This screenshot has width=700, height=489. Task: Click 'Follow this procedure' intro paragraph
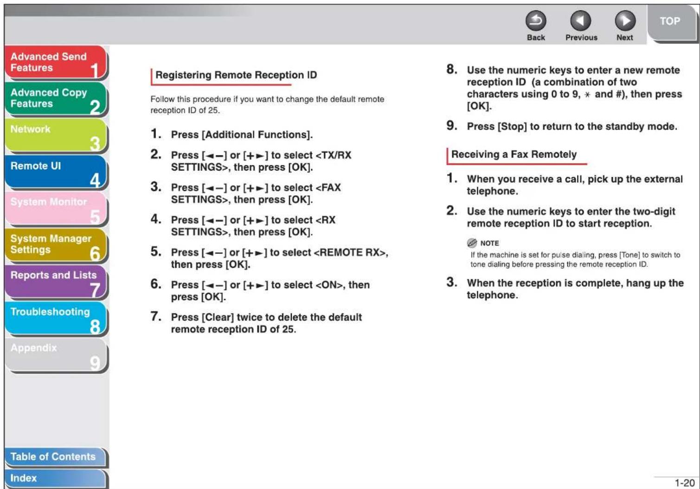(267, 105)
